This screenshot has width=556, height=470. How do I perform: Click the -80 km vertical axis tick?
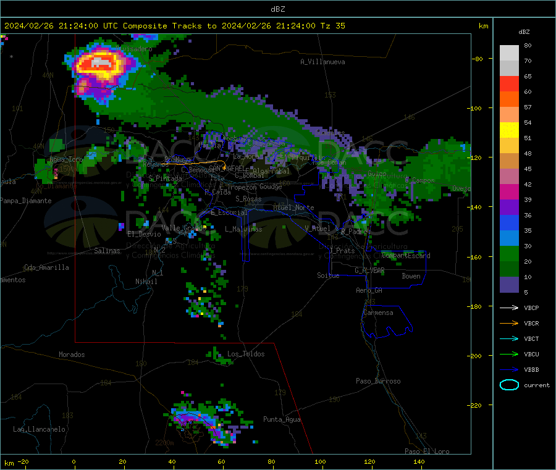coord(478,59)
